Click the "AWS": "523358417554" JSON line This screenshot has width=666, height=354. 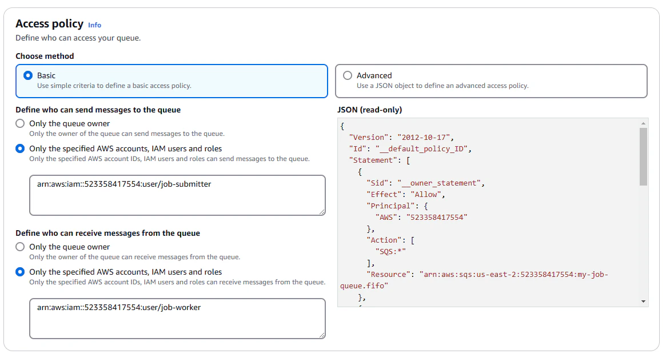click(421, 218)
